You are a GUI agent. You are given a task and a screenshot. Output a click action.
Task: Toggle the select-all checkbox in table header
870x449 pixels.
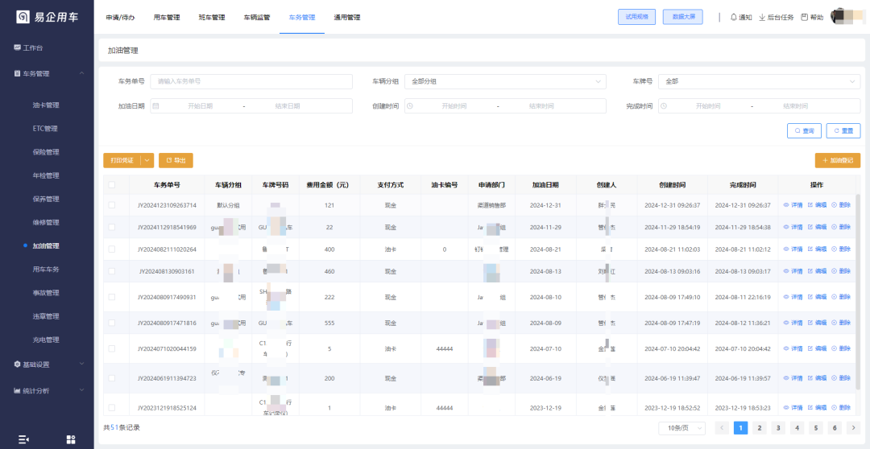112,185
